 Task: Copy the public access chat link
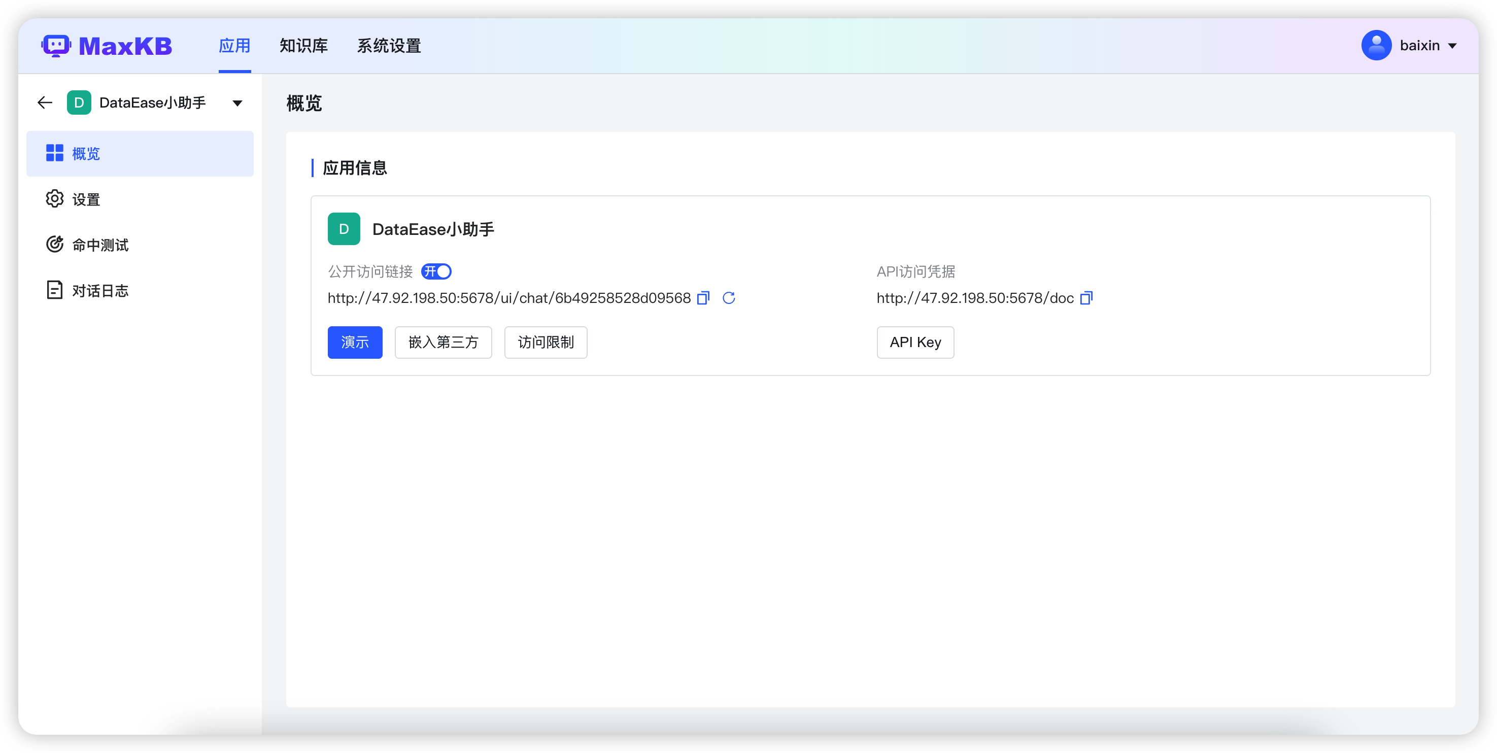(703, 298)
